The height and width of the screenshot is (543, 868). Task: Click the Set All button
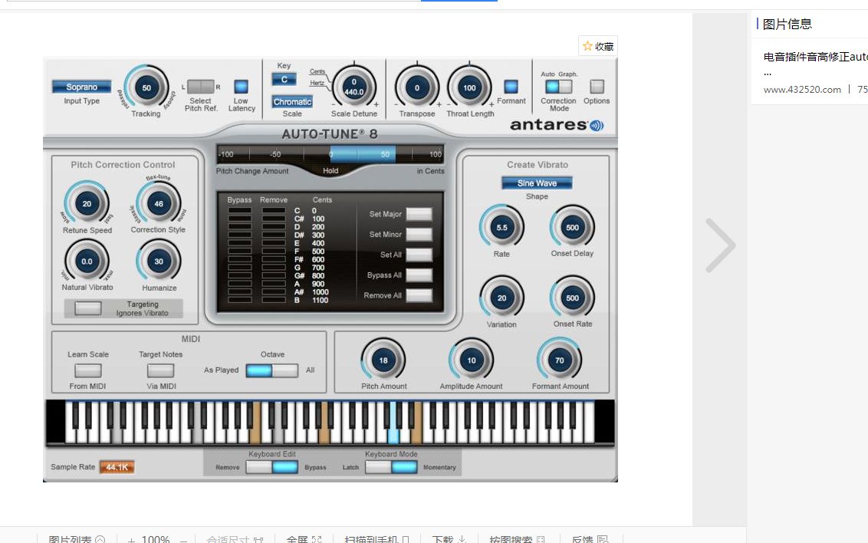[419, 255]
